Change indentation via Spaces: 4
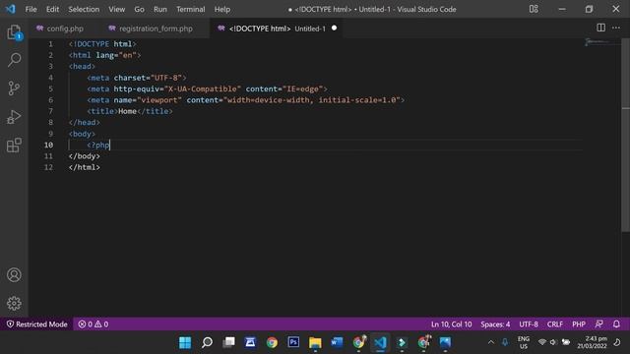 pyautogui.click(x=495, y=324)
